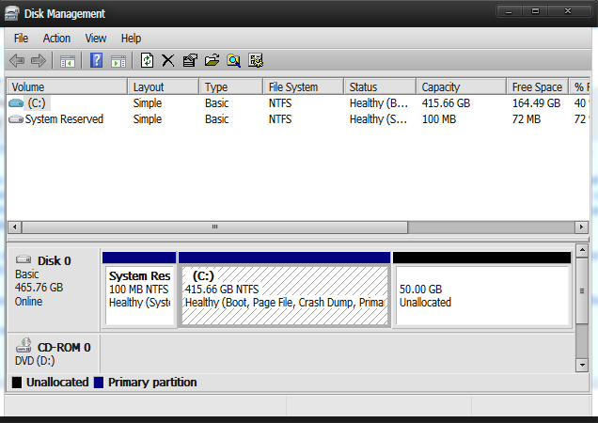Image resolution: width=598 pixels, height=423 pixels.
Task: Open Help via the question mark icon
Action: pyautogui.click(x=96, y=60)
